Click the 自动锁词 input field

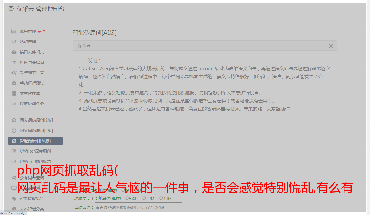(138, 207)
